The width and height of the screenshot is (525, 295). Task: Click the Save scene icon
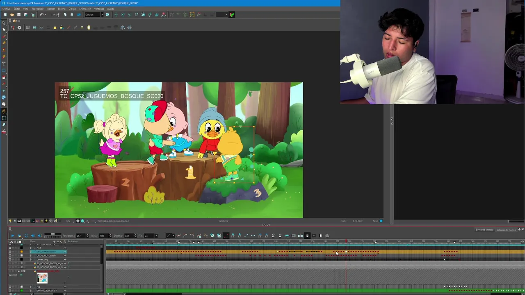19,15
